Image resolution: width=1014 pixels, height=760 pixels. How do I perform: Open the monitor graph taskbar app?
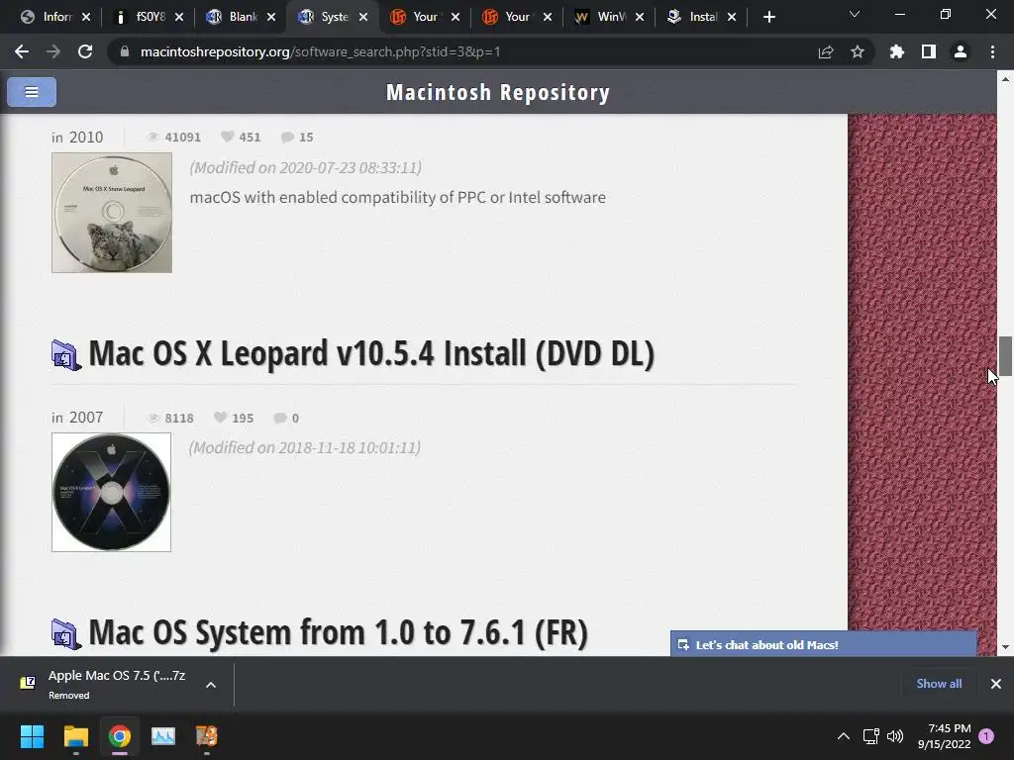[x=163, y=736]
